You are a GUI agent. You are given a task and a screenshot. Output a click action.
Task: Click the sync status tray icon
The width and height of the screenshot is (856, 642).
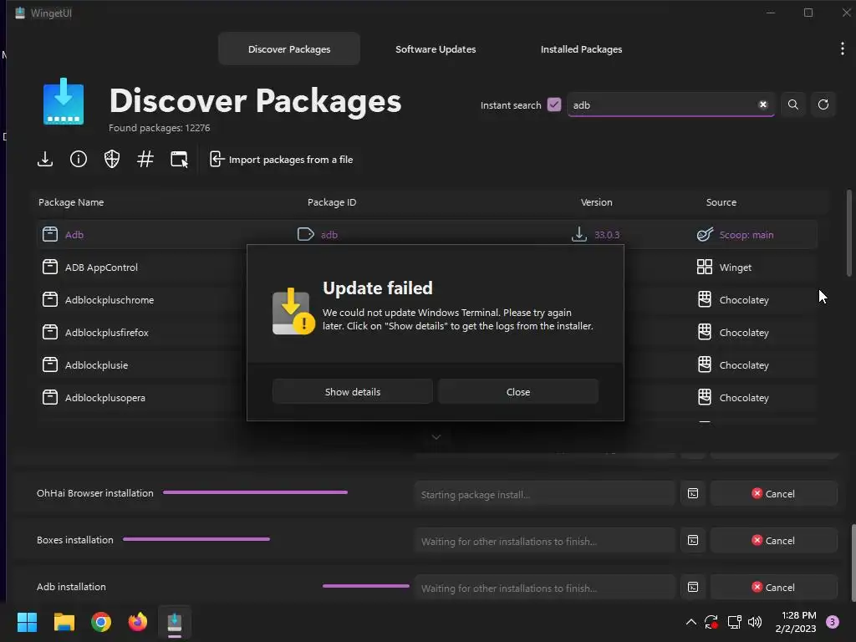pos(711,622)
